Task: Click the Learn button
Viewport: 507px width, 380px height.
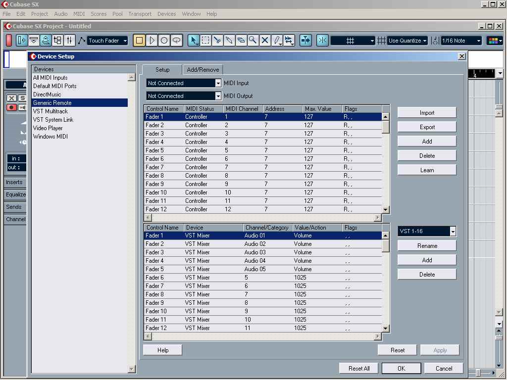Action: click(x=427, y=170)
